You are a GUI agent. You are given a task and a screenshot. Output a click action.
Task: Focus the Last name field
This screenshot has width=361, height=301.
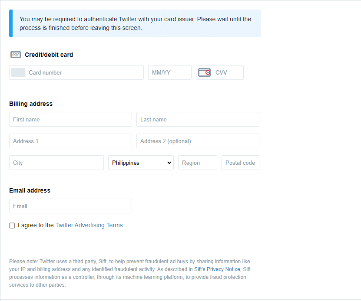[198, 119]
